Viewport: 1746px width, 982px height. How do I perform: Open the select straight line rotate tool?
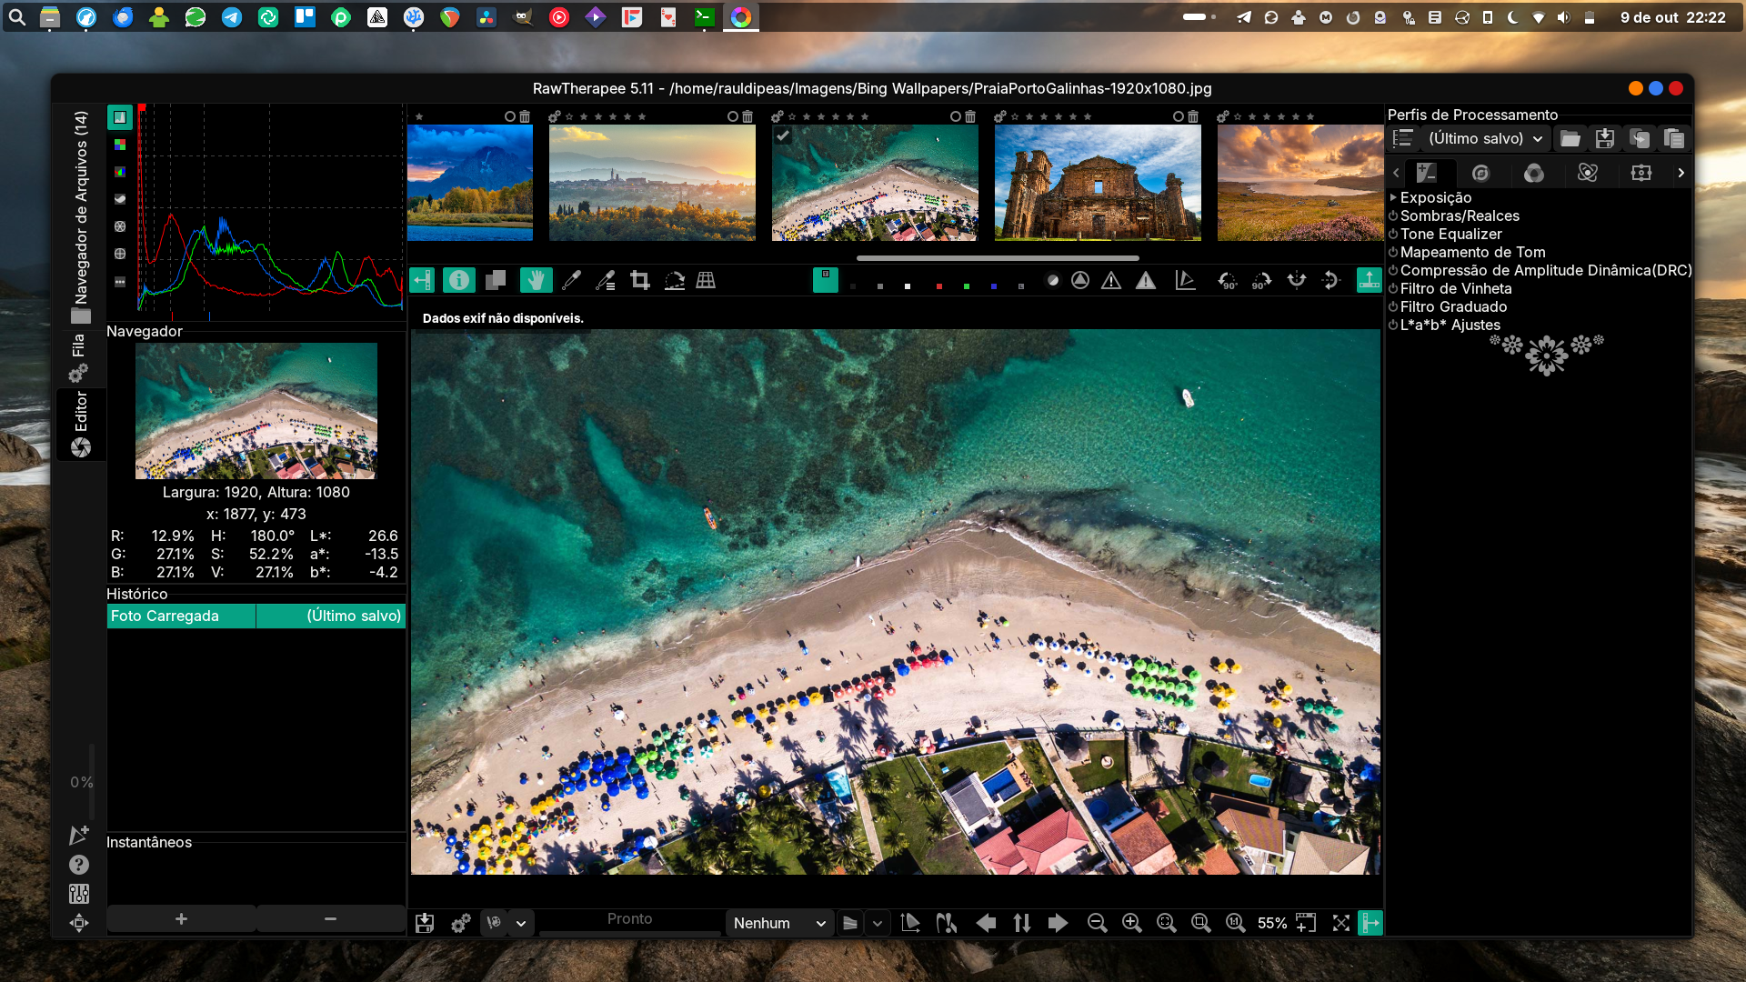674,281
